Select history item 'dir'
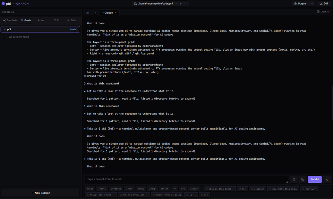This screenshot has height=199, width=333. pyautogui.click(x=204, y=194)
